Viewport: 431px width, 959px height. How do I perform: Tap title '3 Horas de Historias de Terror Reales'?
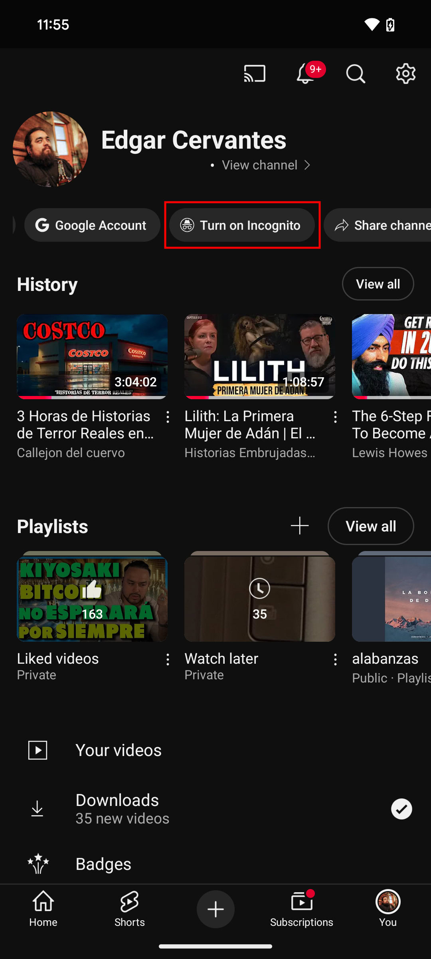tap(85, 424)
